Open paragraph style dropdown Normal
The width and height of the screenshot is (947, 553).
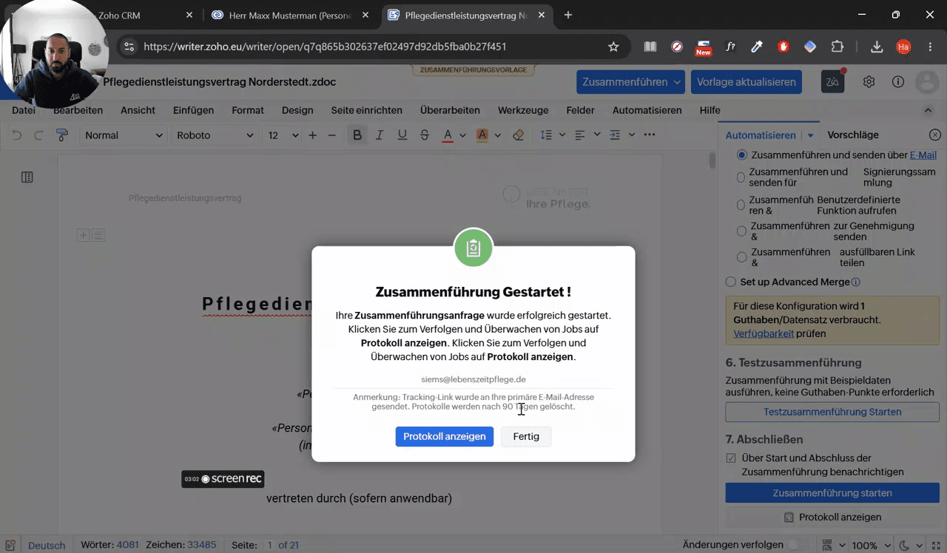click(x=123, y=135)
